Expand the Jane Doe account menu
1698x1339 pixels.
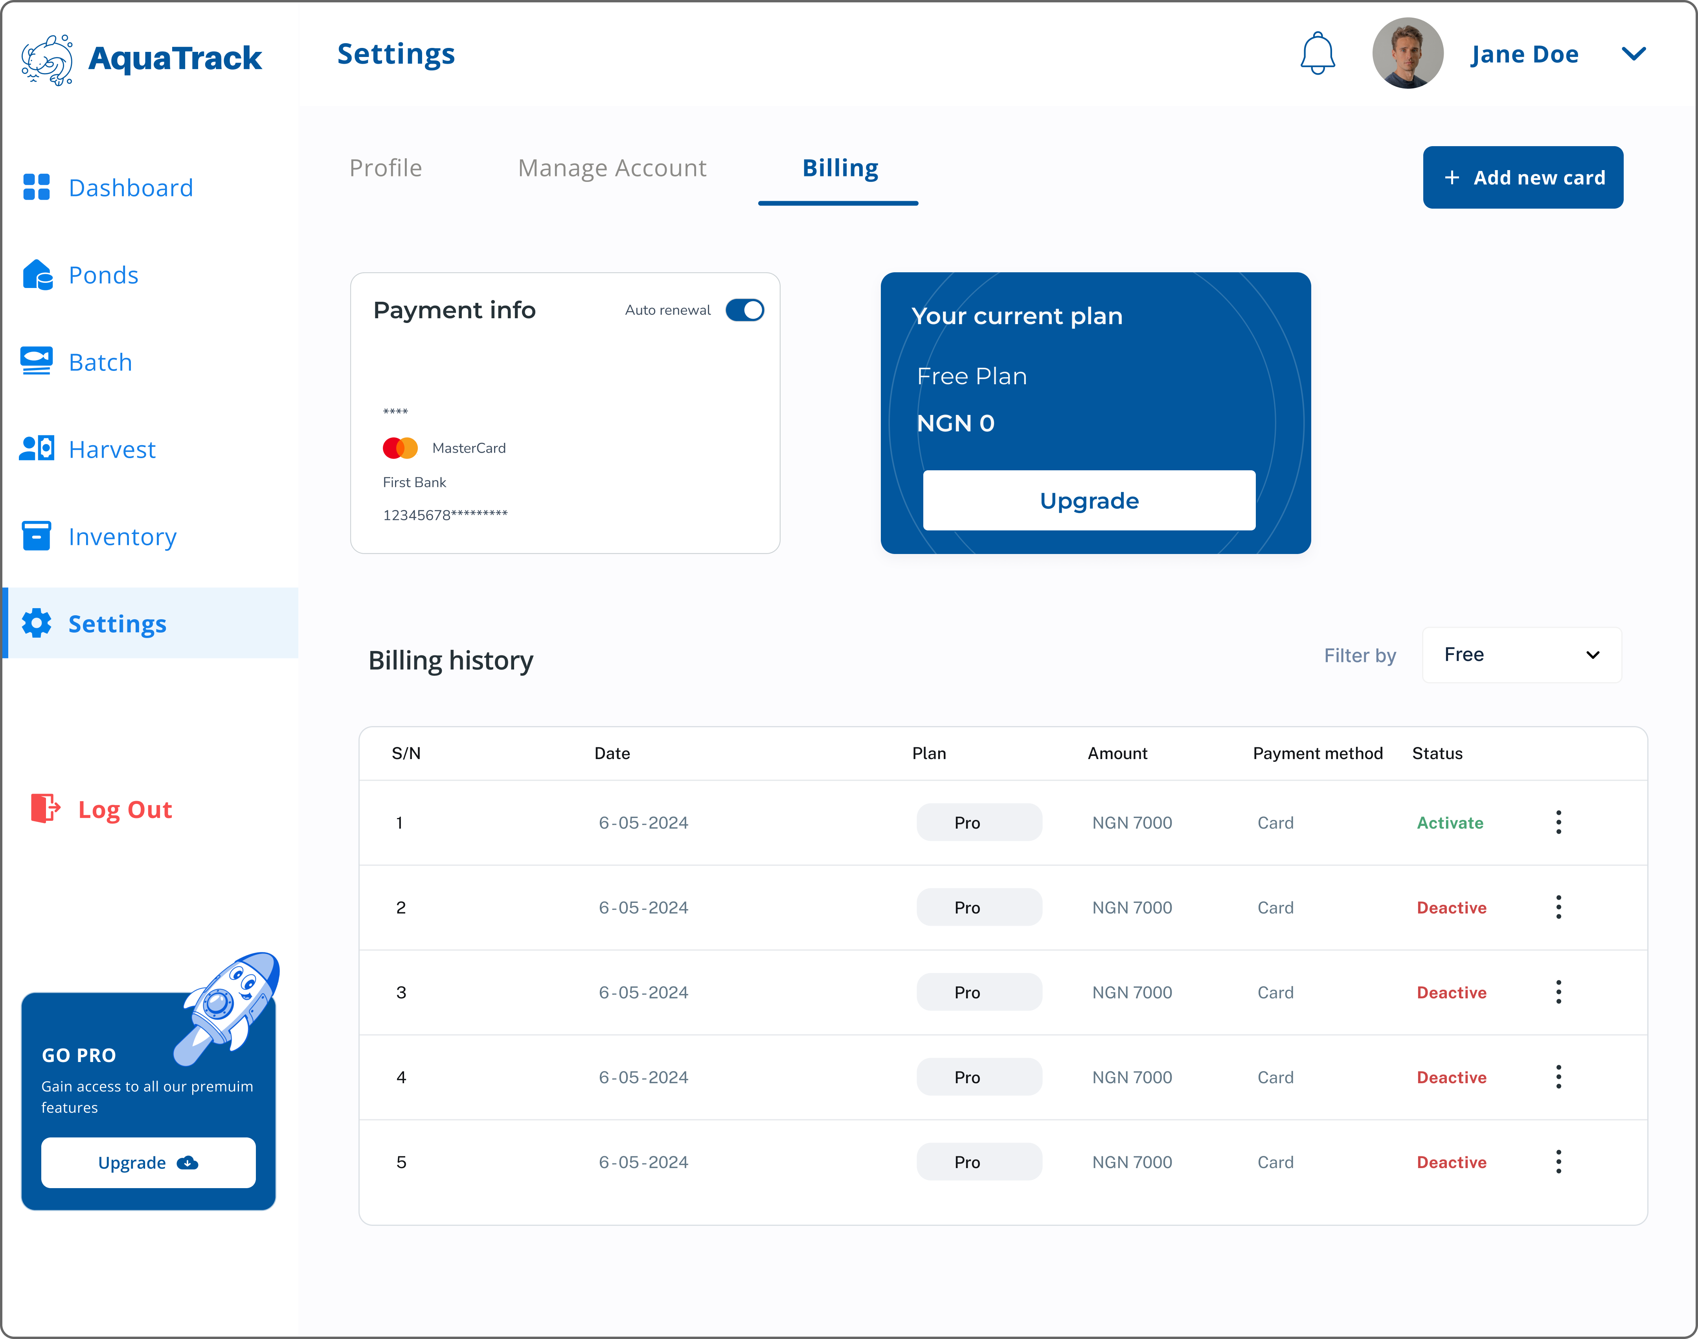click(x=1634, y=53)
